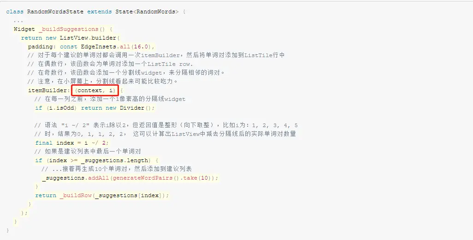
Task: Click the final index declaration line
Action: [72, 143]
